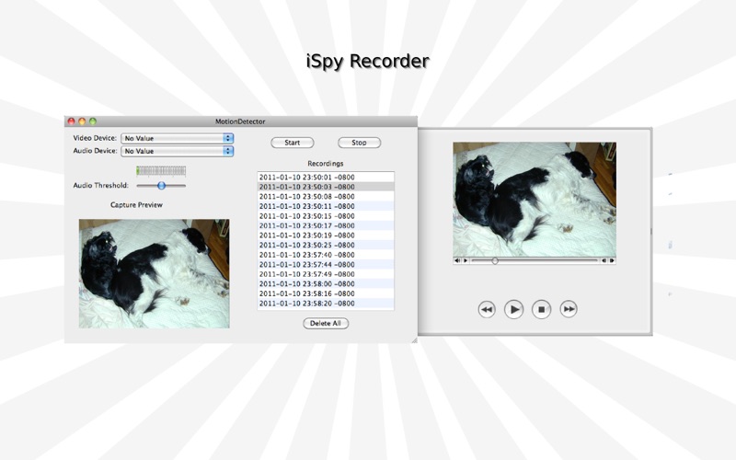Click the rewind button in player window
736x460 pixels.
[487, 309]
